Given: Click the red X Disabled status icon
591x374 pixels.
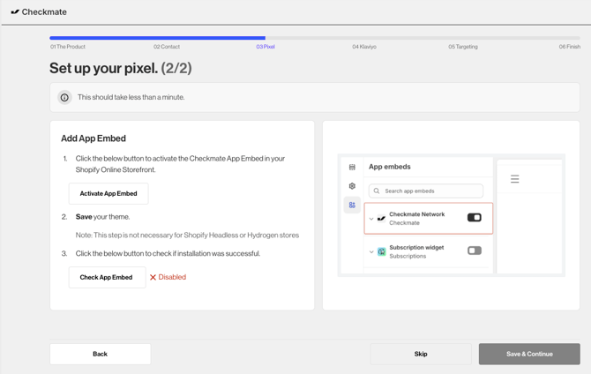Looking at the screenshot, I should coord(153,278).
